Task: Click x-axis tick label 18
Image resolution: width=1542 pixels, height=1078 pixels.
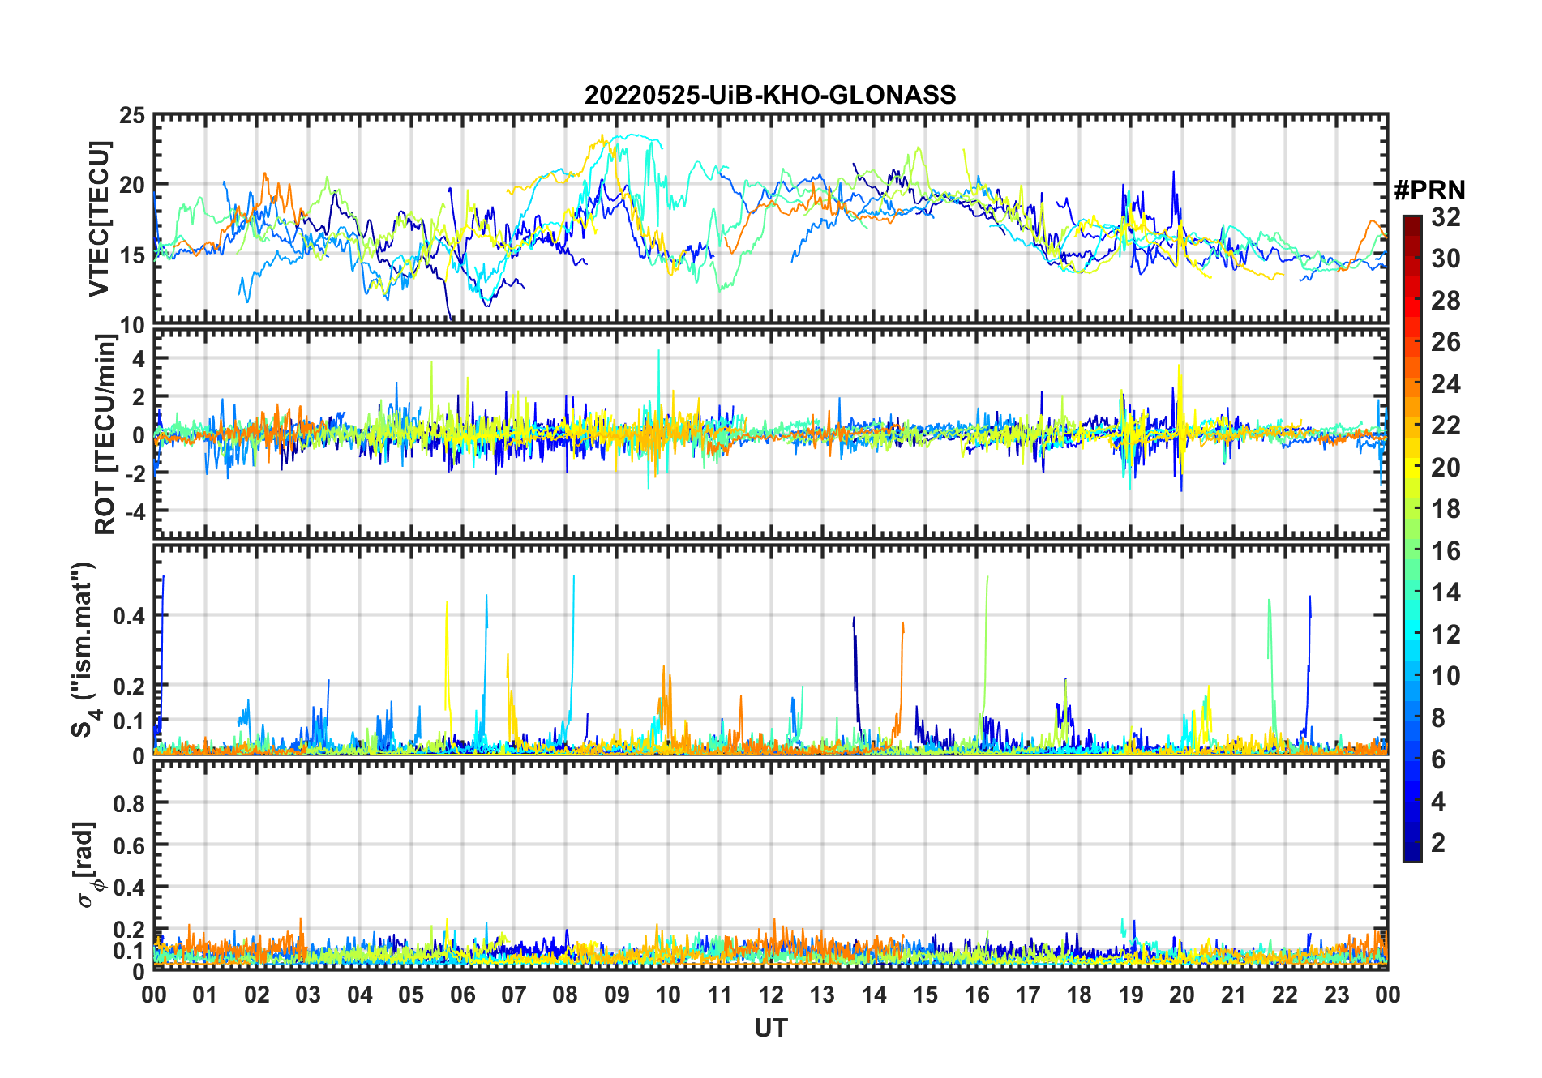Action: [x=1079, y=995]
